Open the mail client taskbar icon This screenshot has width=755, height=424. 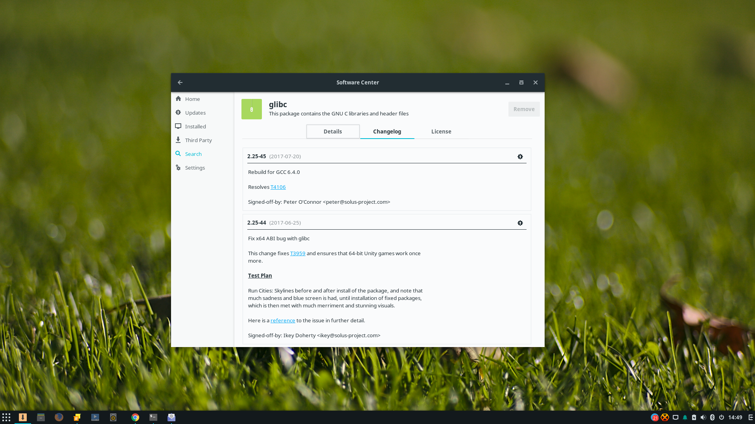coord(171,417)
